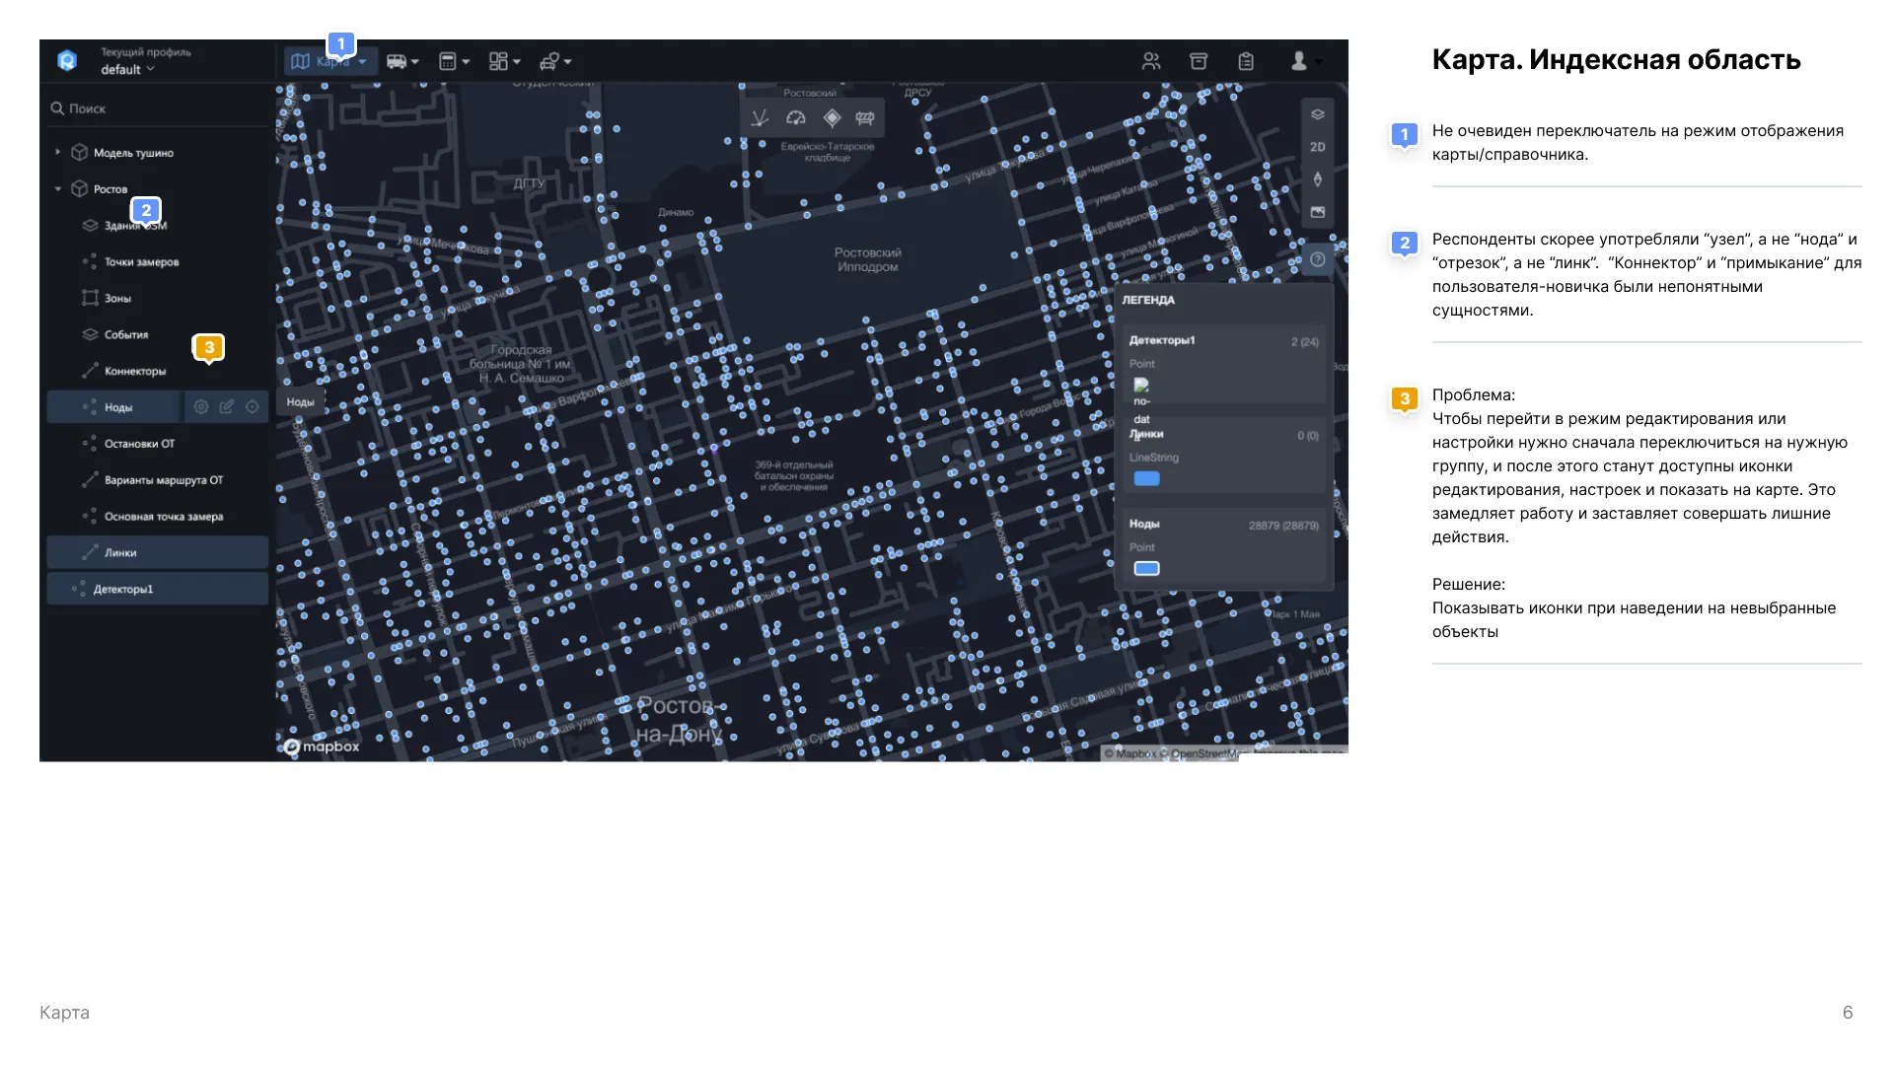Open settings gear for the Ноды layer
The height and width of the screenshot is (1065, 1894).
pos(201,406)
